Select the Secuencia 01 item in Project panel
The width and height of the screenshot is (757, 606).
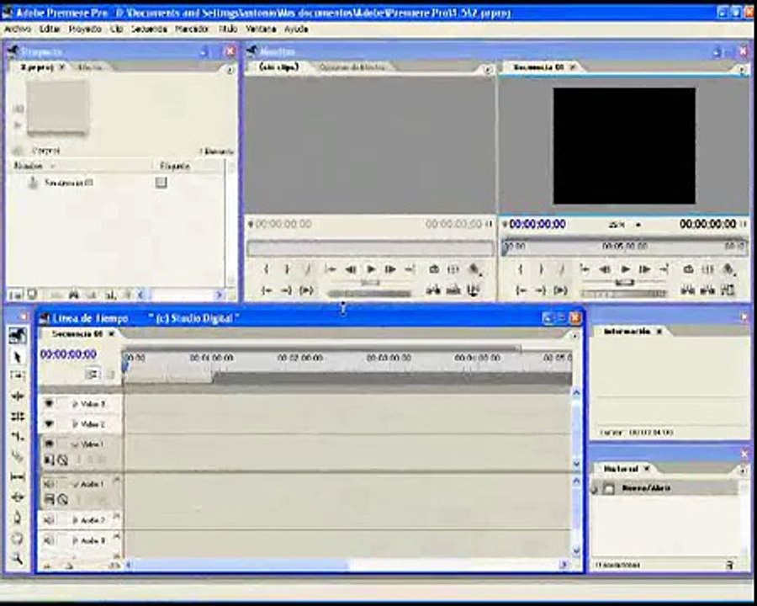point(69,183)
